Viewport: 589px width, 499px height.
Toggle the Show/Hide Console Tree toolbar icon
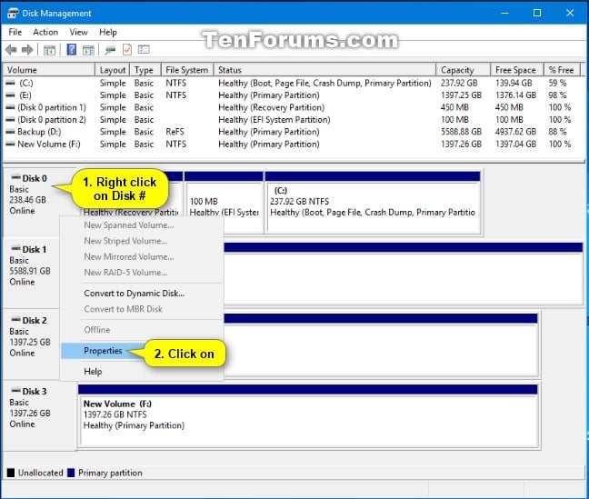[x=49, y=50]
